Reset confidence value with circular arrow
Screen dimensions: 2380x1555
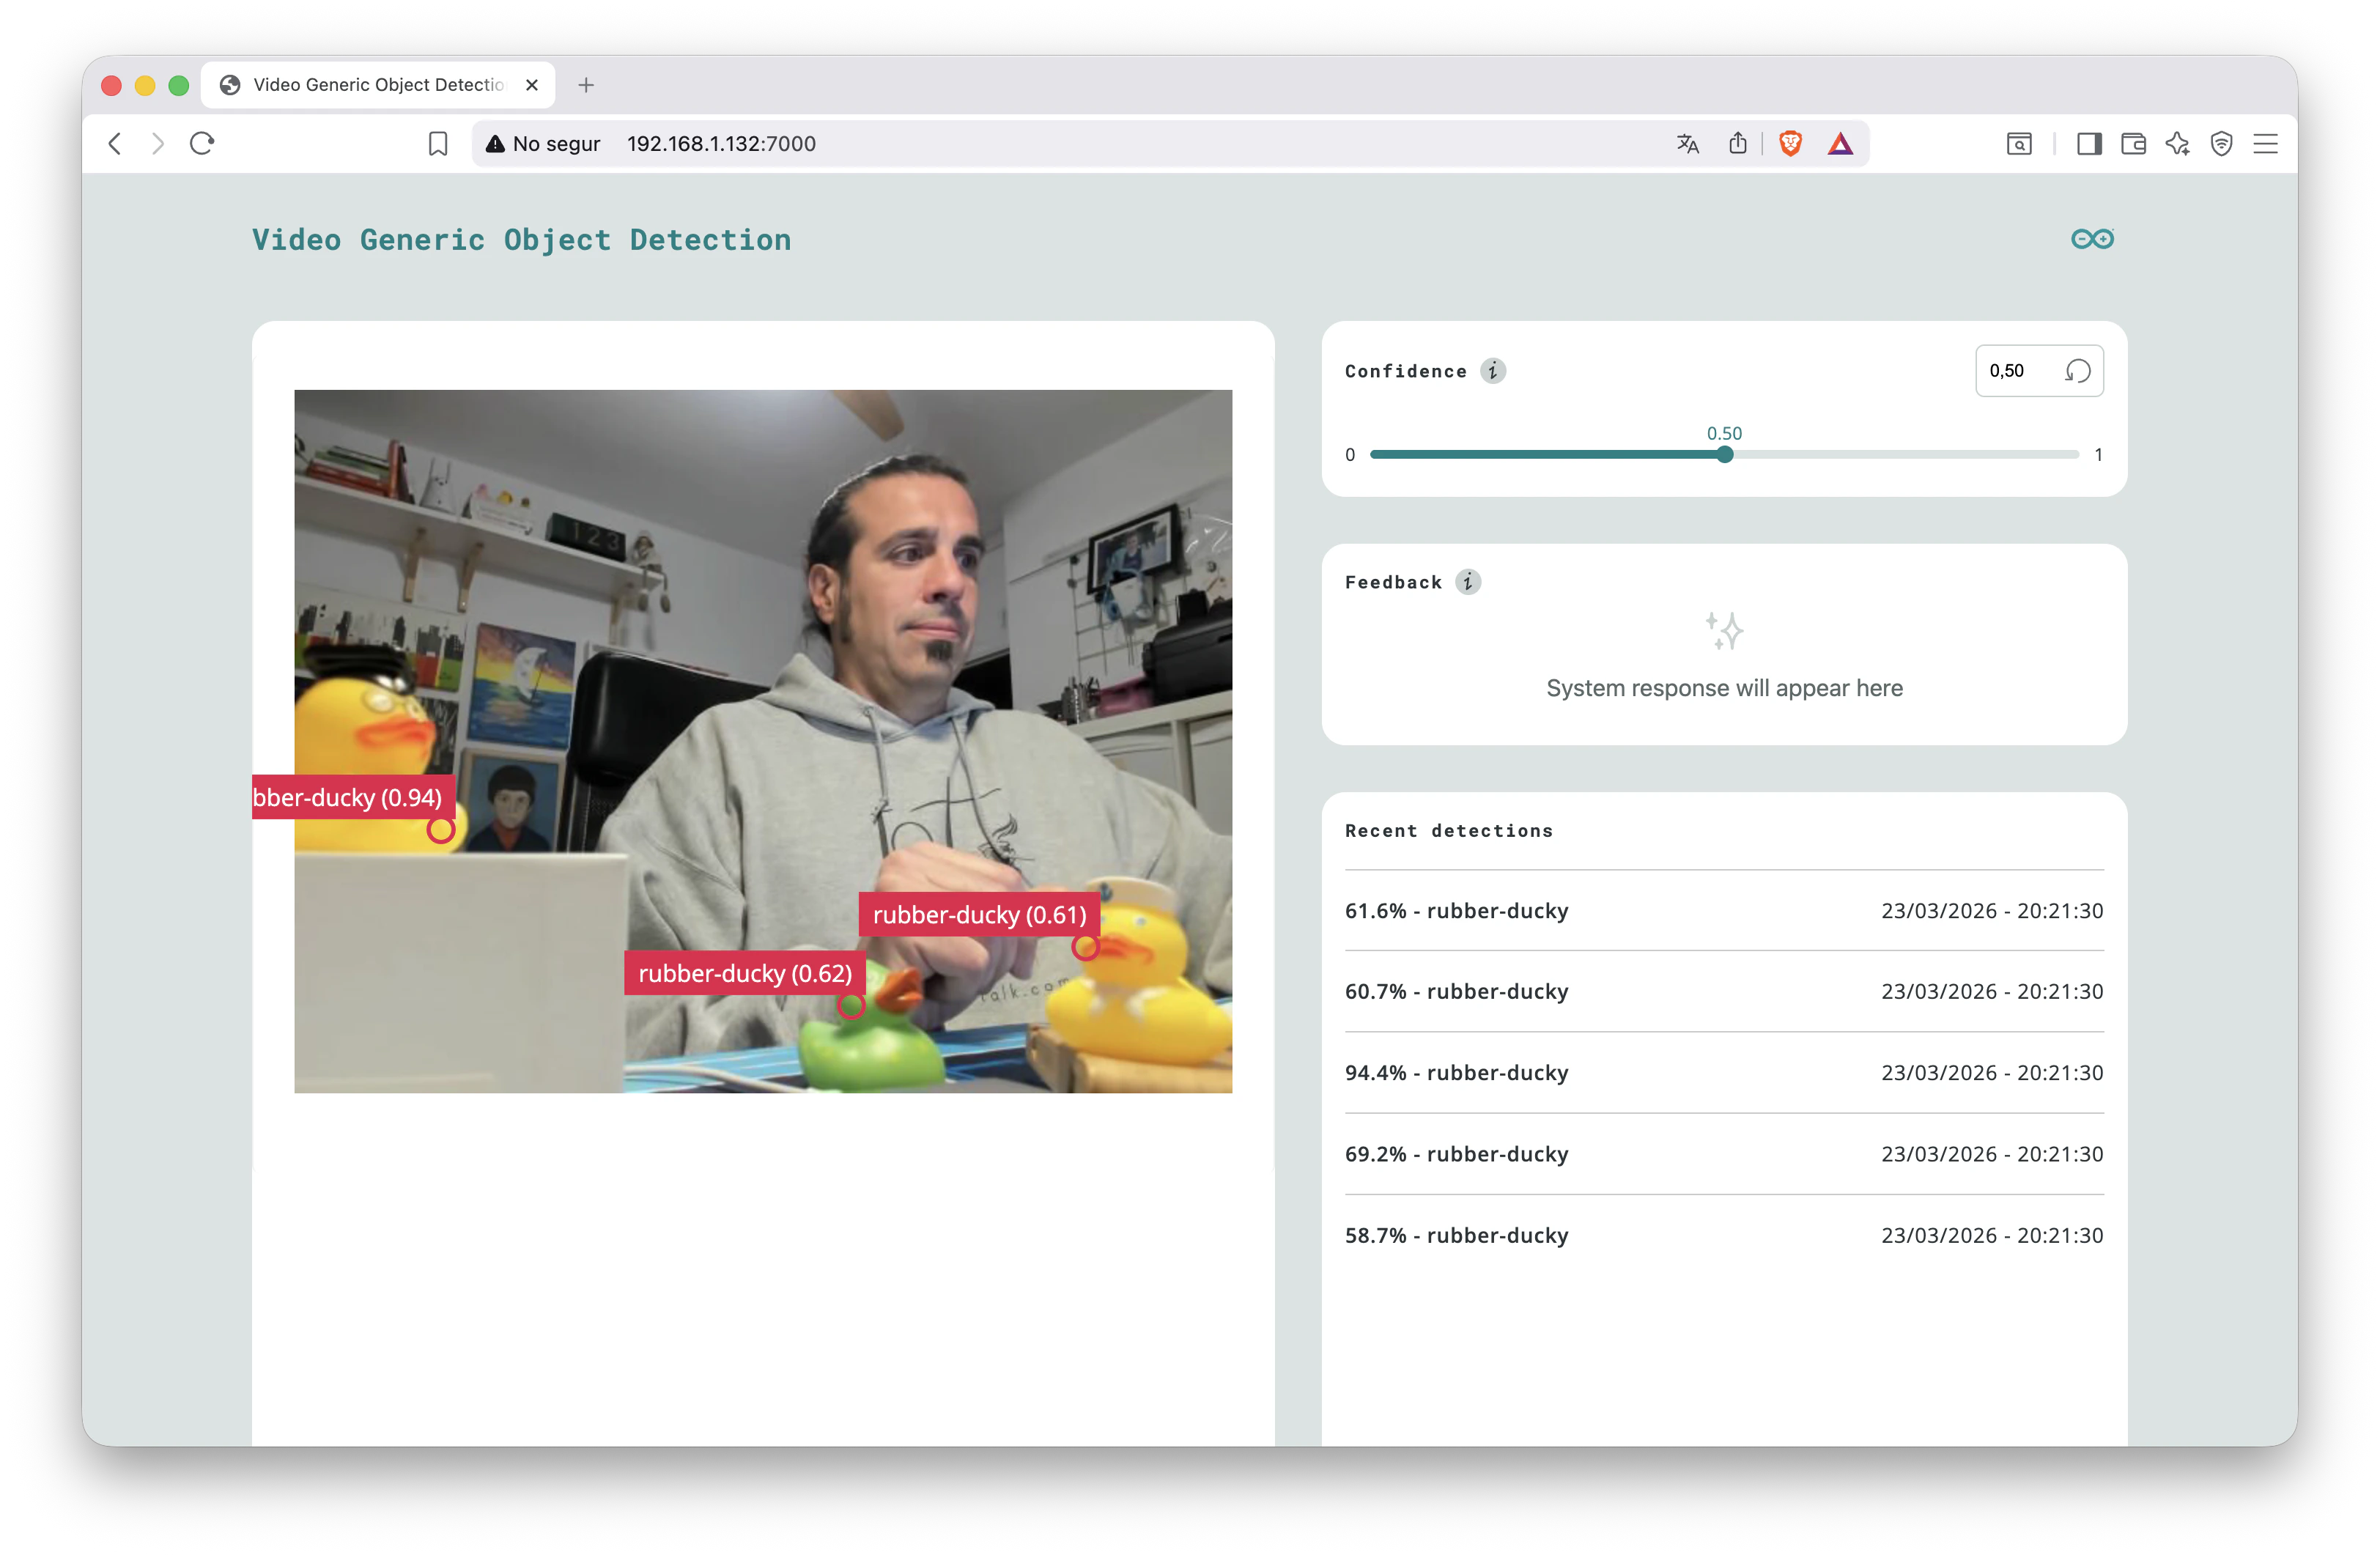[2077, 371]
